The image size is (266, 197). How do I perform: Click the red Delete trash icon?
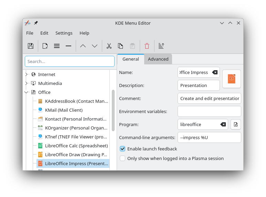click(147, 46)
